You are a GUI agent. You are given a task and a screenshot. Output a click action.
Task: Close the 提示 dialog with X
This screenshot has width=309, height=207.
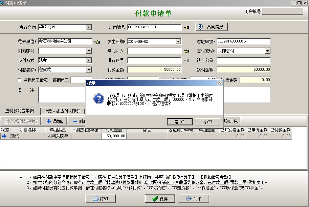point(219,83)
